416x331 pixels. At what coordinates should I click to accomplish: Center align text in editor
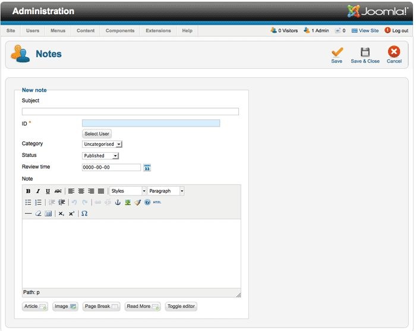point(81,191)
